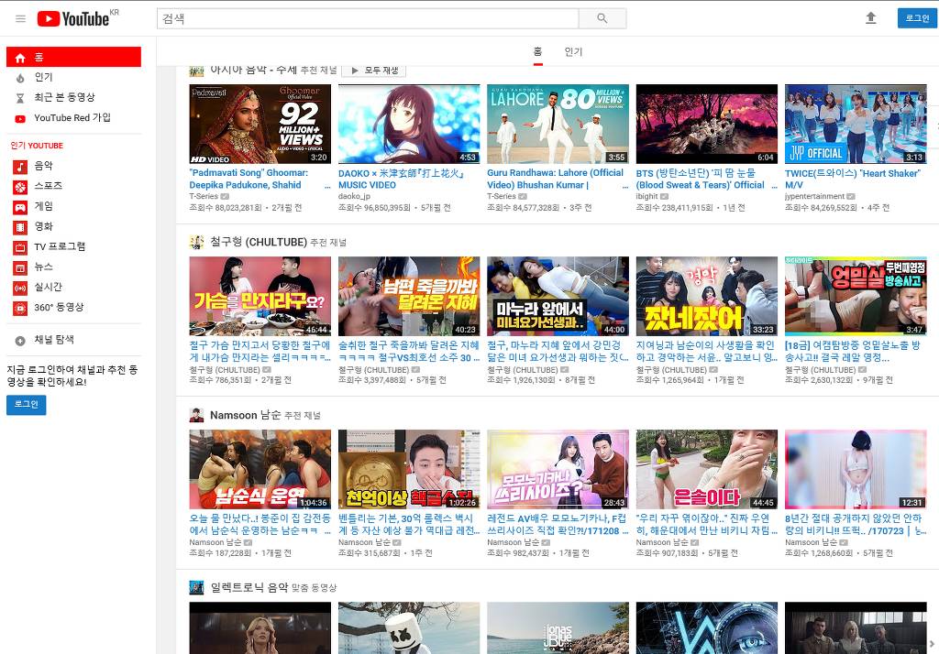Viewport: 939px width, 654px height.
Task: Click the search magnifier icon
Action: (x=602, y=17)
